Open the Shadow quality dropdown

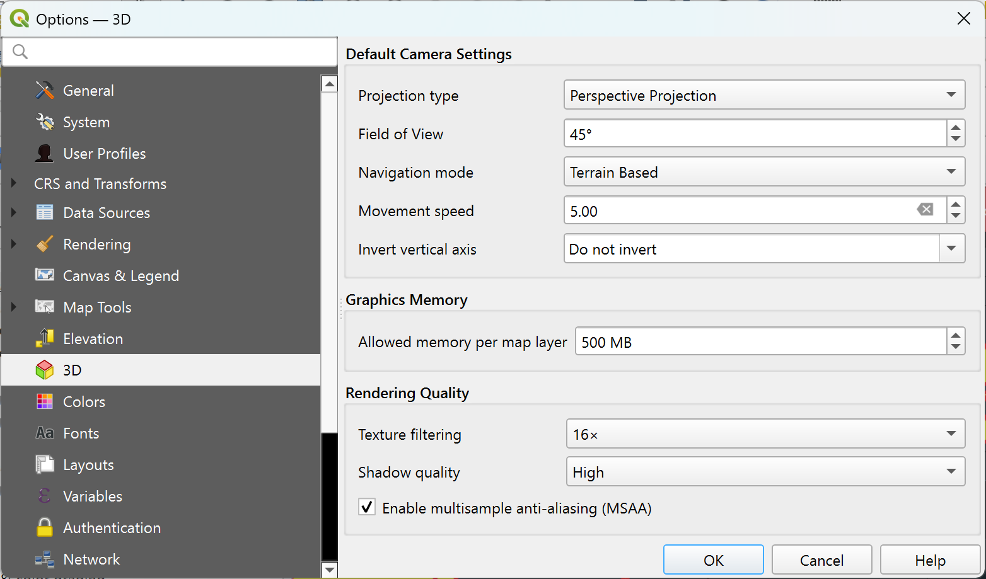(765, 472)
